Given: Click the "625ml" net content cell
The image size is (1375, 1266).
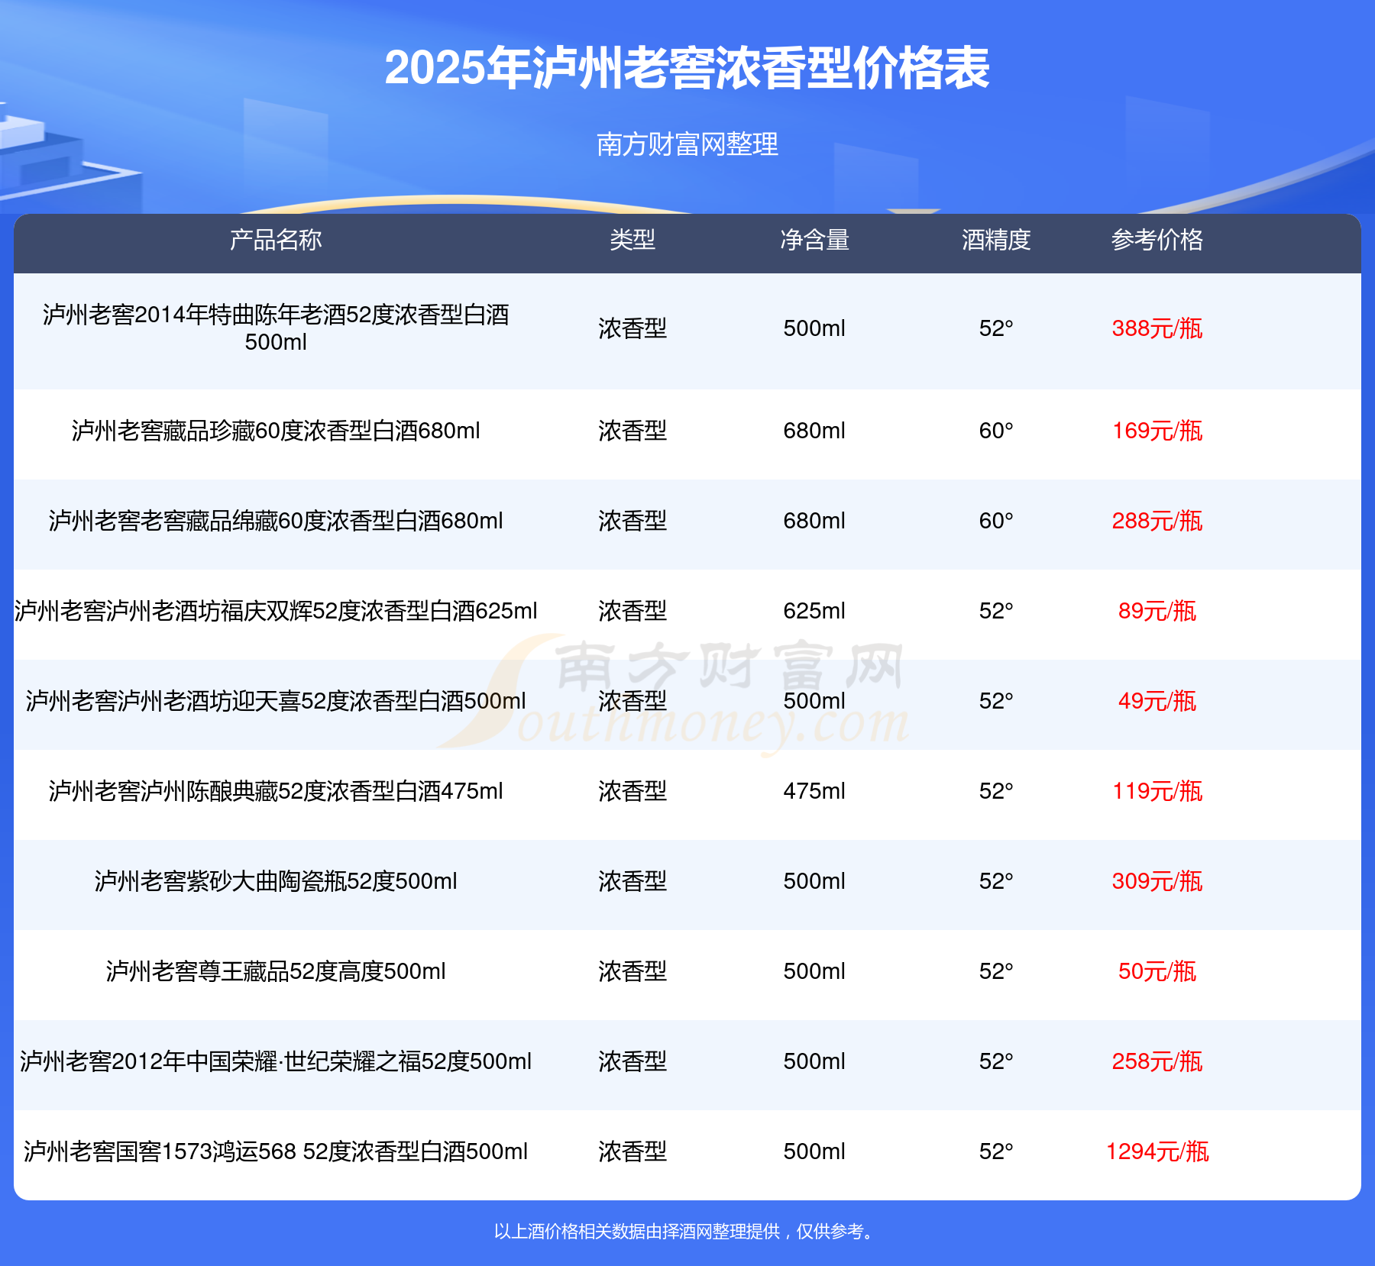Looking at the screenshot, I should pyautogui.click(x=814, y=611).
